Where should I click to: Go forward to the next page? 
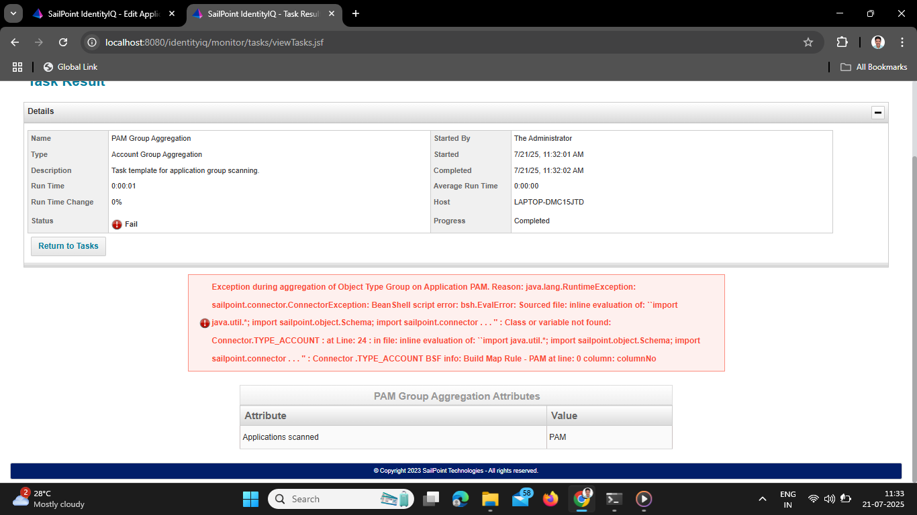(x=39, y=42)
